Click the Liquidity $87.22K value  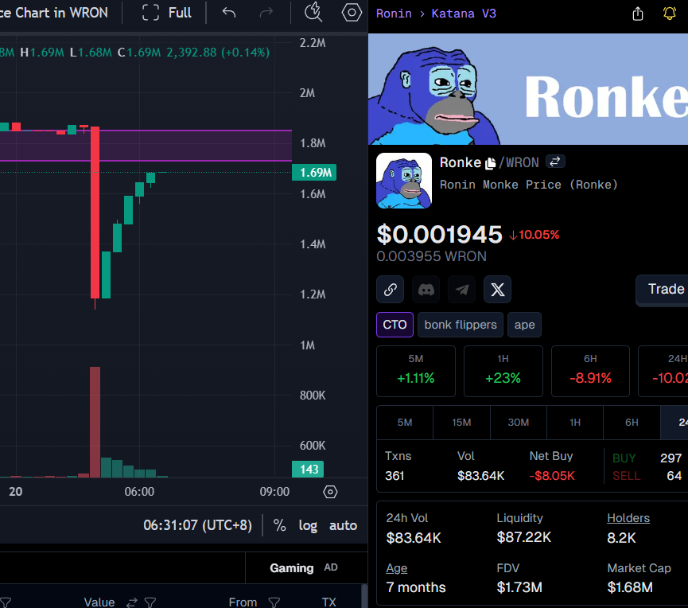[x=523, y=537]
